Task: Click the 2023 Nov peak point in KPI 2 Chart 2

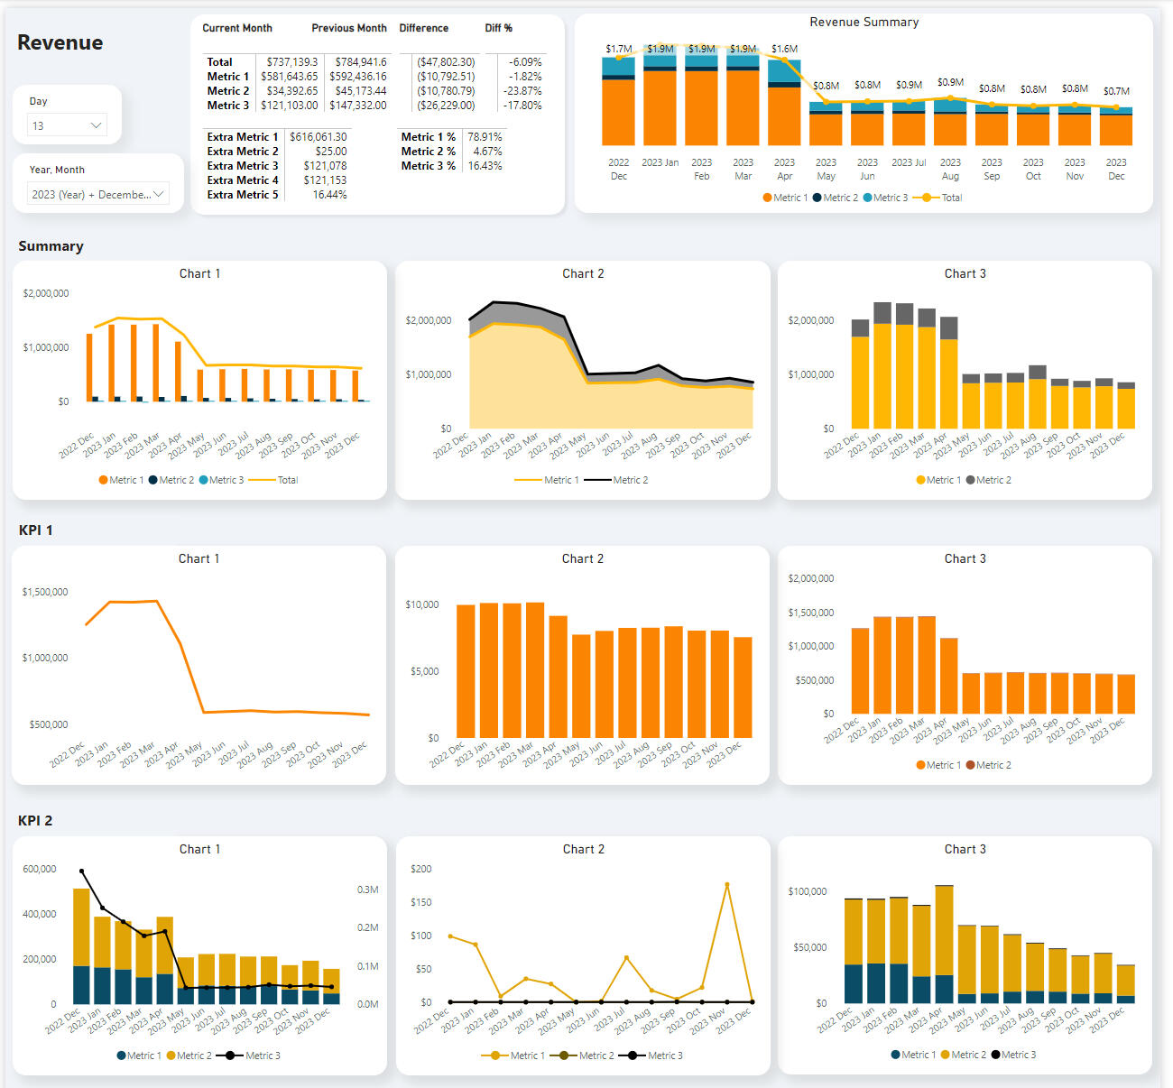Action: click(727, 884)
